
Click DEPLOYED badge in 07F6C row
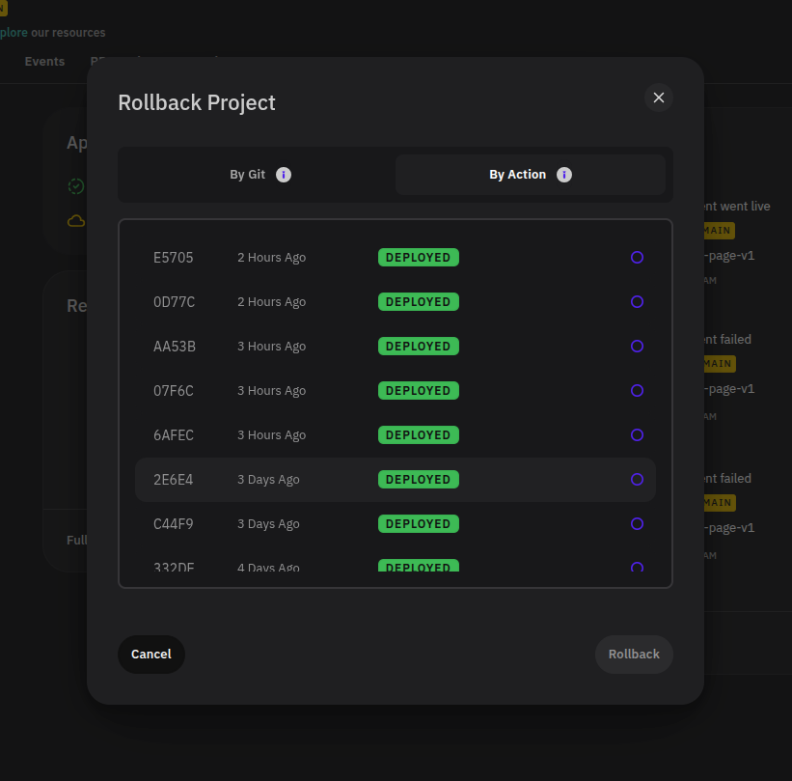419,391
